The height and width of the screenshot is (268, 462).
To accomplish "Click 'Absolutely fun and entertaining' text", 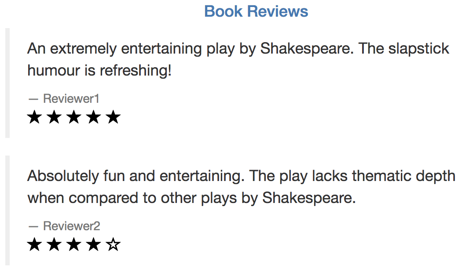I will click(x=136, y=176).
